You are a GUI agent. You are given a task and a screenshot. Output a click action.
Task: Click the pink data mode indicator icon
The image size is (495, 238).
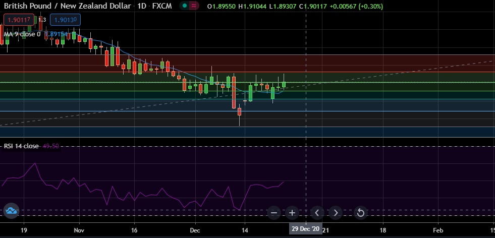[x=194, y=6]
